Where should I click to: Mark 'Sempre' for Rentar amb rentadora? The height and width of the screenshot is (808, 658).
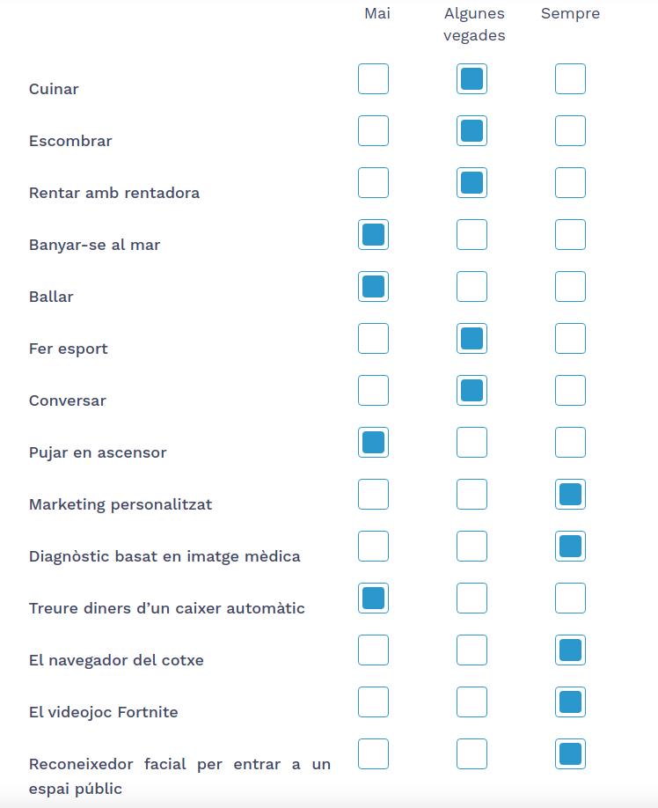pyautogui.click(x=570, y=183)
